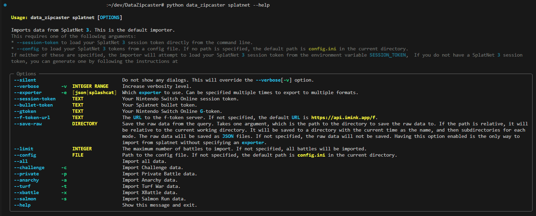Click the '--config' option in the options table

point(25,155)
